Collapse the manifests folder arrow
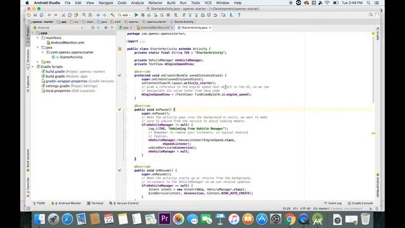Screen dimensions: 405x228 point(38,38)
